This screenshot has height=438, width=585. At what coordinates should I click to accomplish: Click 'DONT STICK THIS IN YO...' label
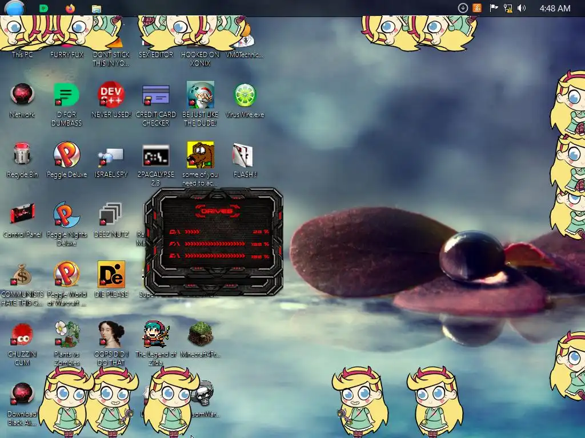pos(111,59)
